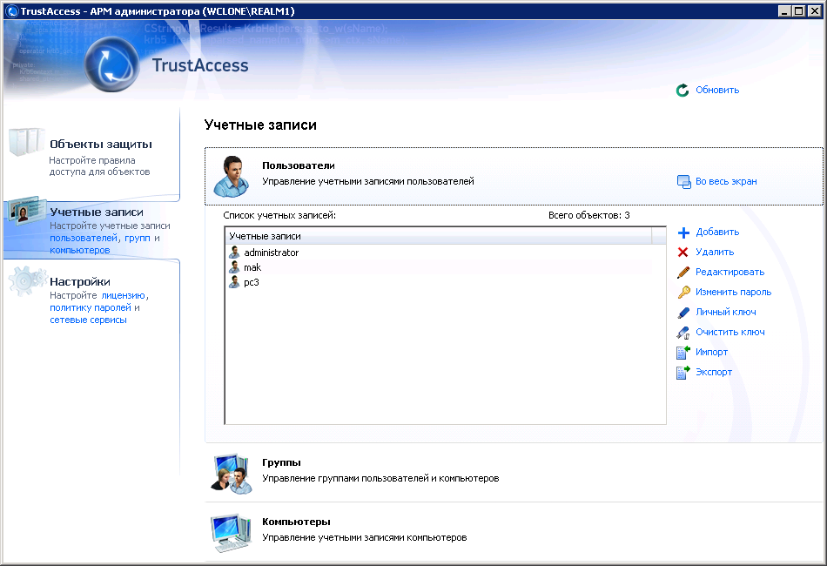The height and width of the screenshot is (566, 827).
Task: Click the Groups people icon
Action: tap(231, 473)
